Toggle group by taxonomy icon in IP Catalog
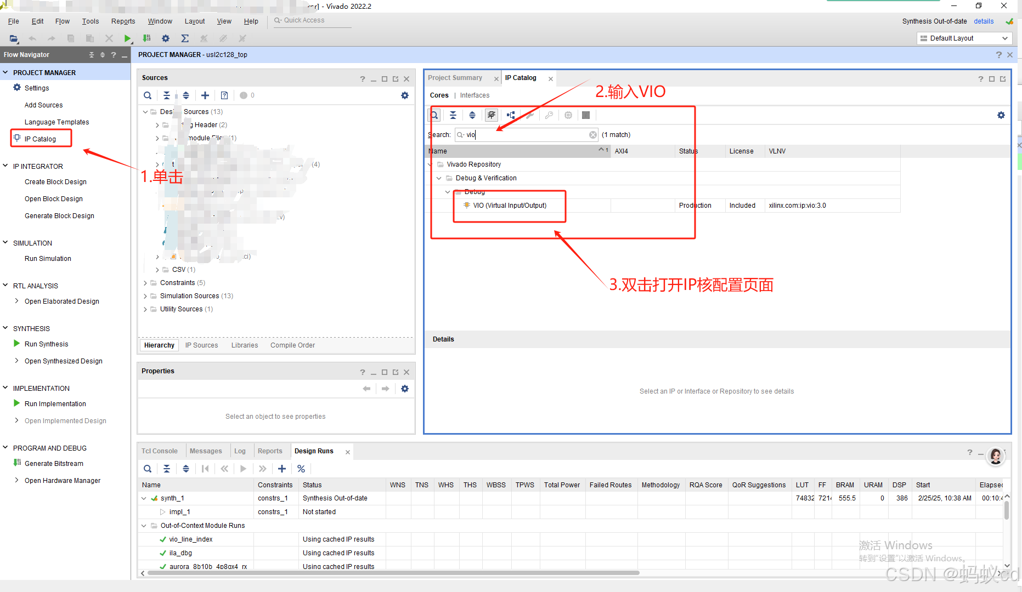The width and height of the screenshot is (1022, 592). pyautogui.click(x=492, y=115)
